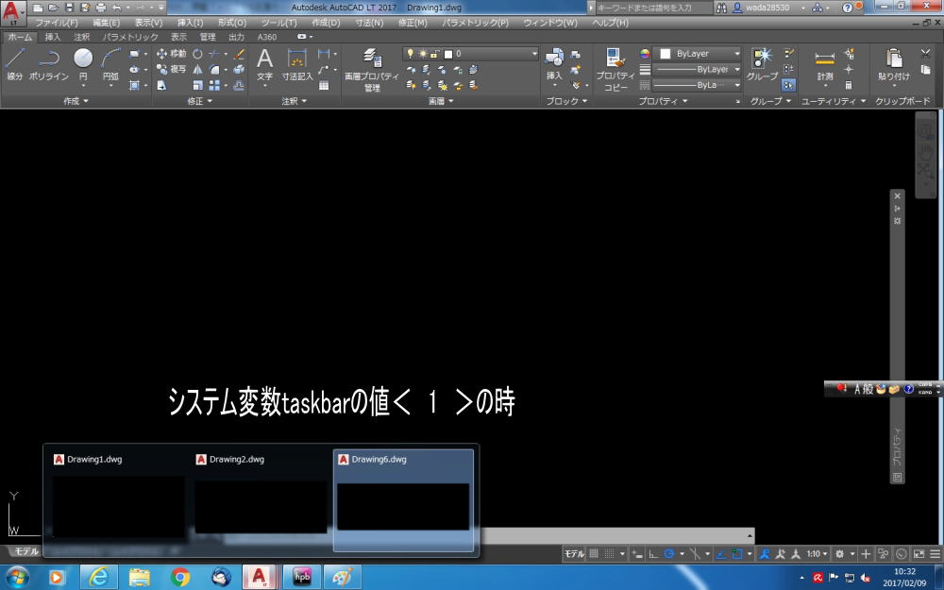The height and width of the screenshot is (590, 944).
Task: Toggle grid display in status bar
Action: pos(594,553)
